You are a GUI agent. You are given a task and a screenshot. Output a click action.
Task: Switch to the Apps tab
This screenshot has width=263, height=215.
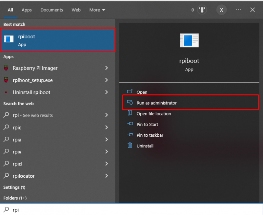click(x=27, y=10)
